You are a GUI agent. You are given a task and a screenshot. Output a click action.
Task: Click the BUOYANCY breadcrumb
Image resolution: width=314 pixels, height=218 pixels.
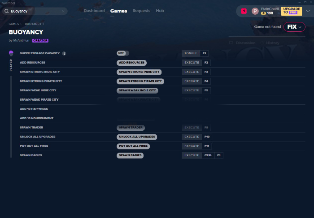[x=33, y=24]
